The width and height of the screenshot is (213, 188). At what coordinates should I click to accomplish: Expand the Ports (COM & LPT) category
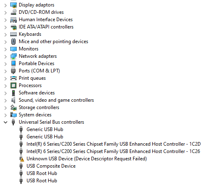6,71
